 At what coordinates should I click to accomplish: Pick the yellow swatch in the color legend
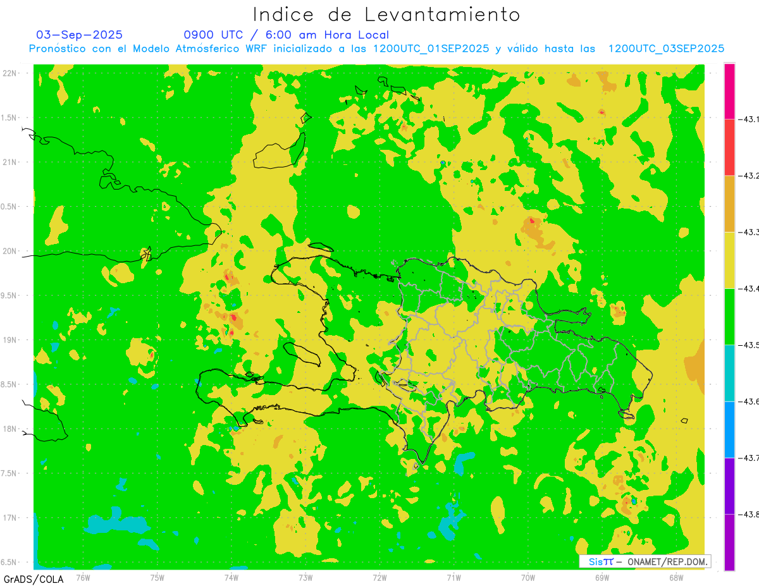pyautogui.click(x=729, y=260)
